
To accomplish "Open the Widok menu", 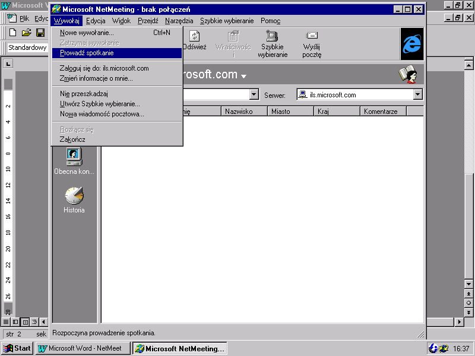I will 121,21.
